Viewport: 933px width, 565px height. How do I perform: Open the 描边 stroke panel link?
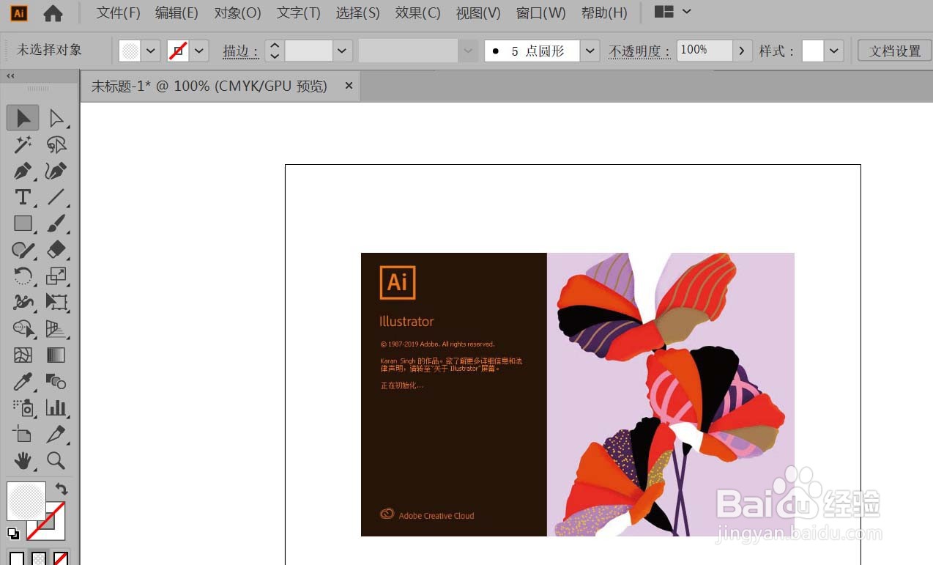tap(242, 51)
